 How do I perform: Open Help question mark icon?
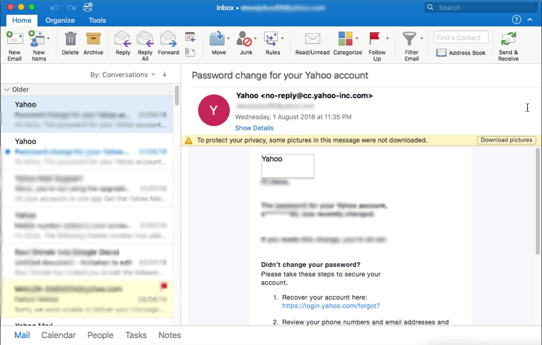coord(517,20)
